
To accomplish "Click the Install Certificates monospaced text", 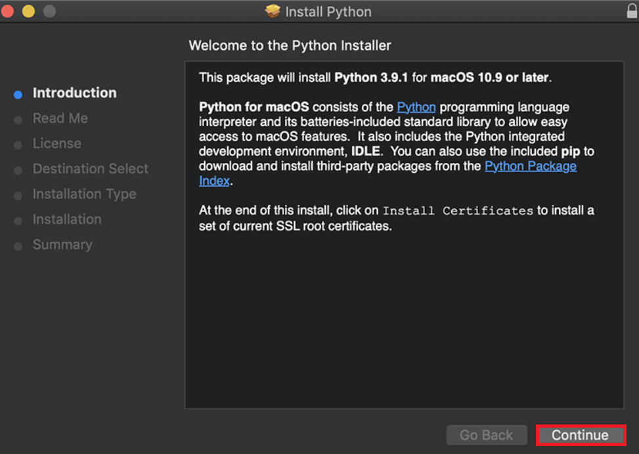I will coord(458,211).
